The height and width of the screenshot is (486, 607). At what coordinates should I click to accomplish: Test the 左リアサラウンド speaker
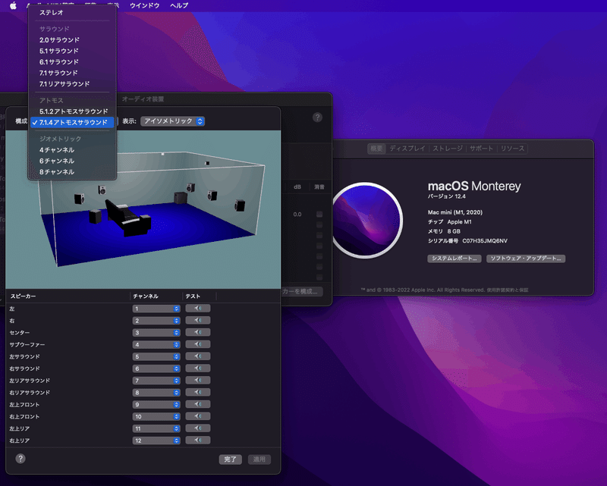[198, 381]
